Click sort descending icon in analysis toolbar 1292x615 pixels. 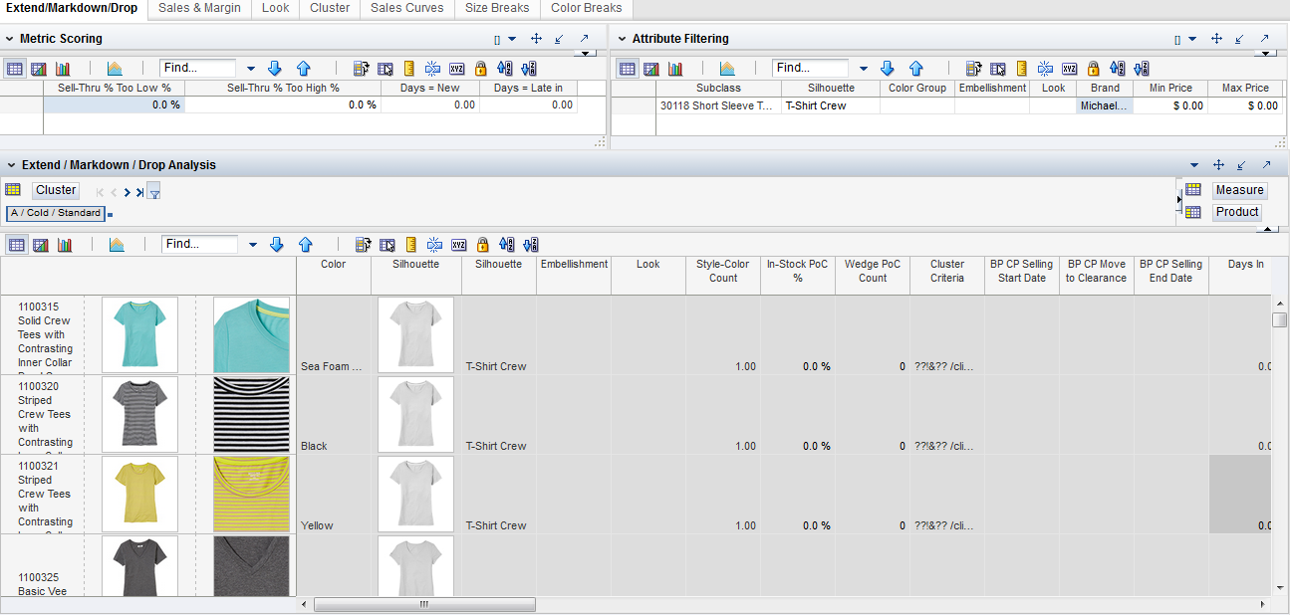tap(530, 245)
